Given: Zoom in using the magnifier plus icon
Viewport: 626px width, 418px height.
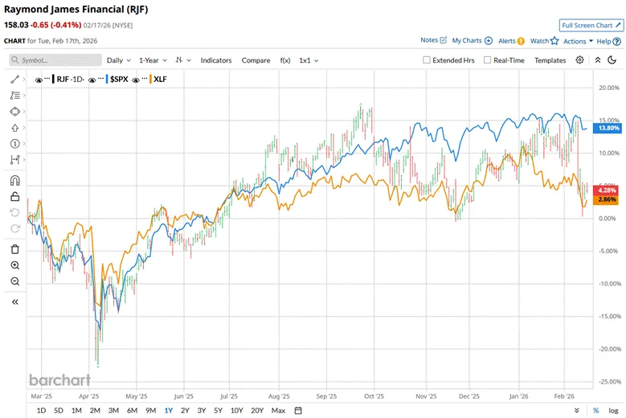Looking at the screenshot, I should pos(14,265).
